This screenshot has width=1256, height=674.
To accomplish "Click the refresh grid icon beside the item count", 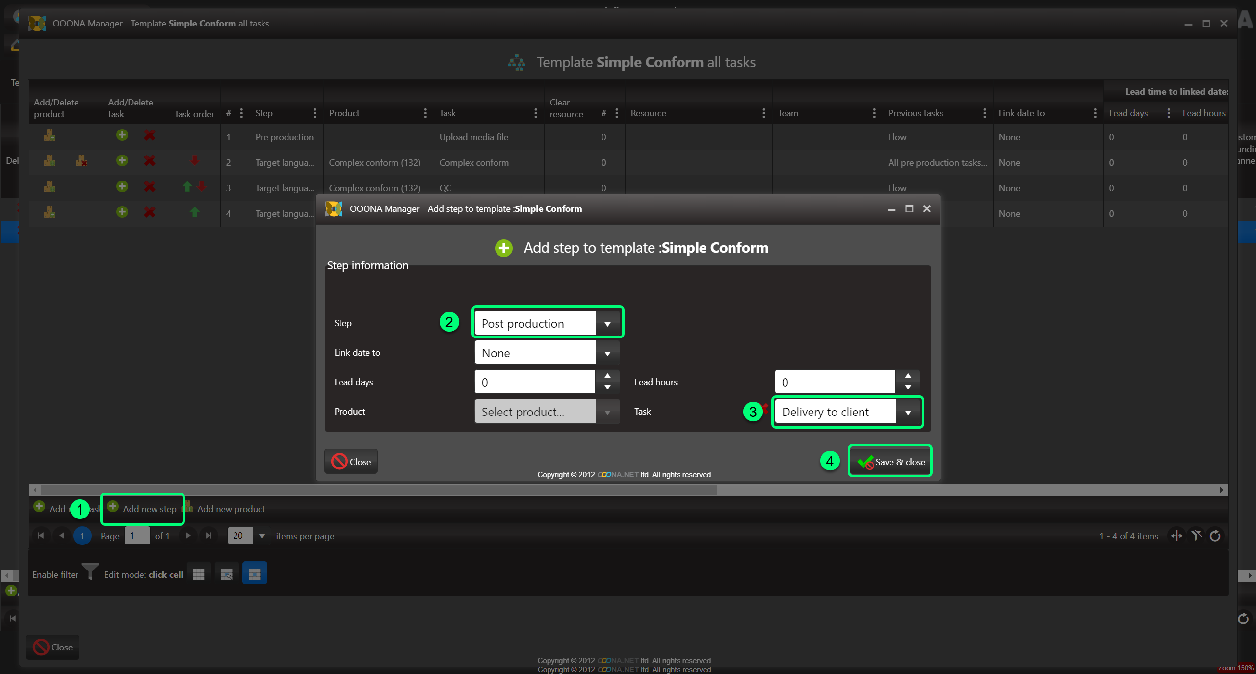I will 1215,536.
